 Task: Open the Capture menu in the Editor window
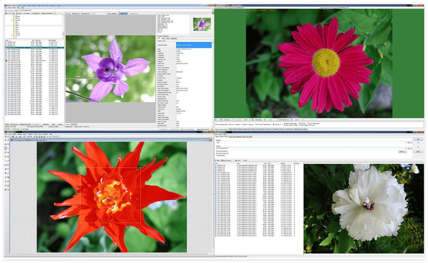[x=30, y=134]
